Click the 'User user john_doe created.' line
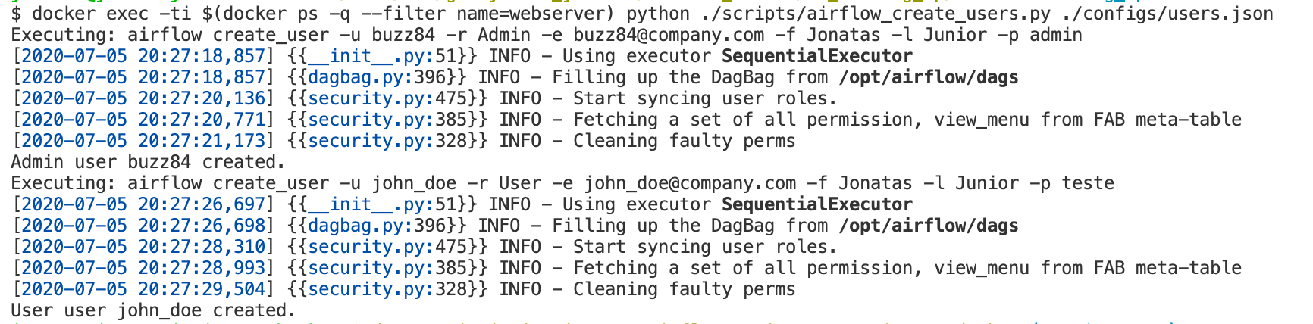This screenshot has height=324, width=1313. pos(153,310)
